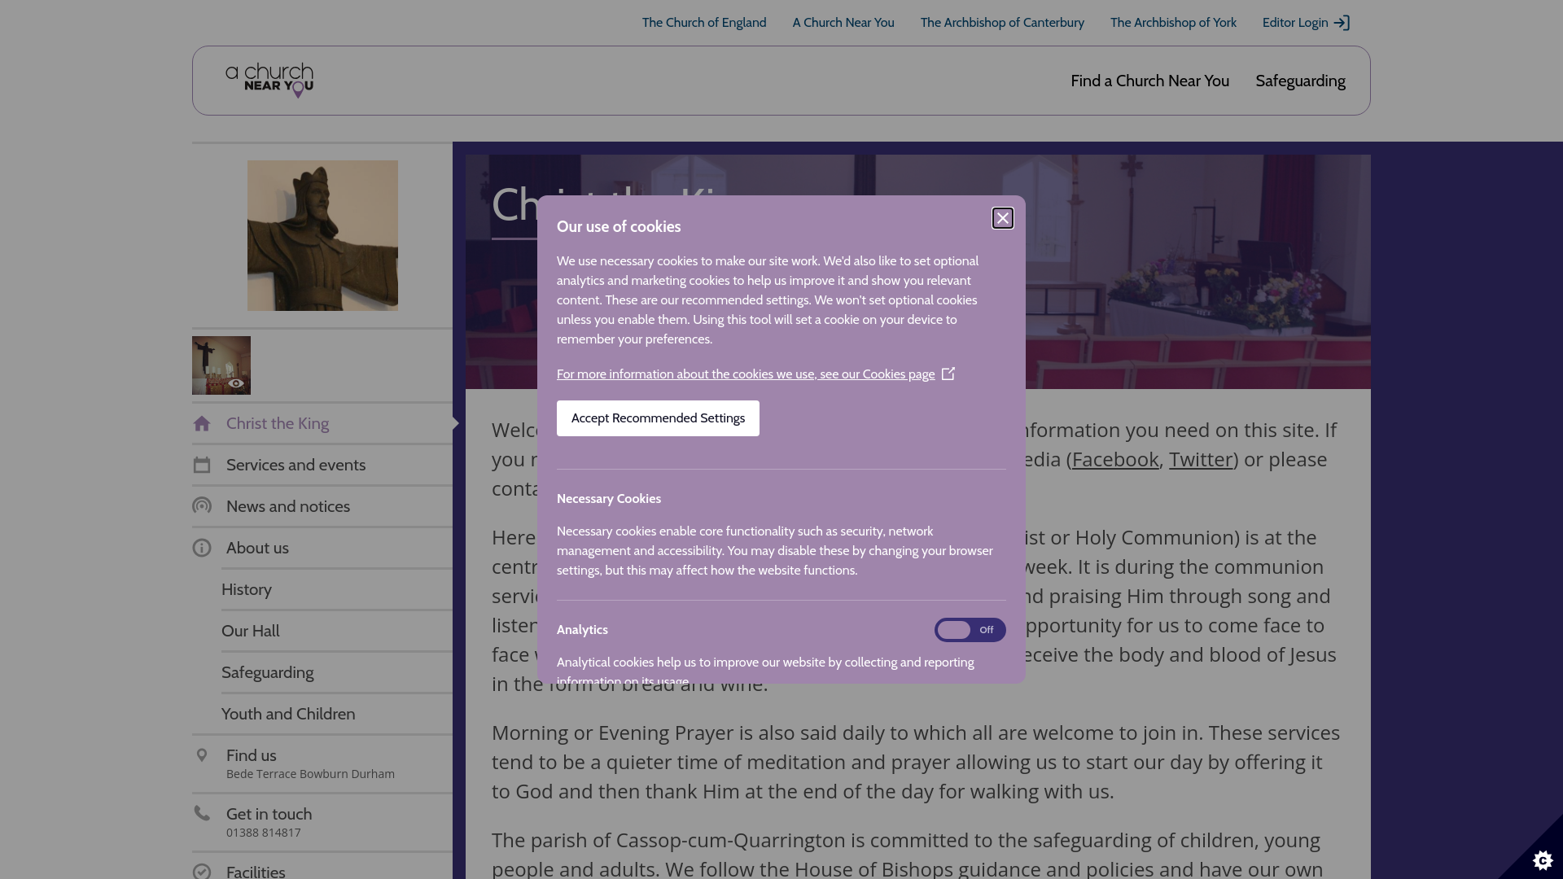Click the external link icon beside Cookies page
The height and width of the screenshot is (879, 1563).
(948, 374)
